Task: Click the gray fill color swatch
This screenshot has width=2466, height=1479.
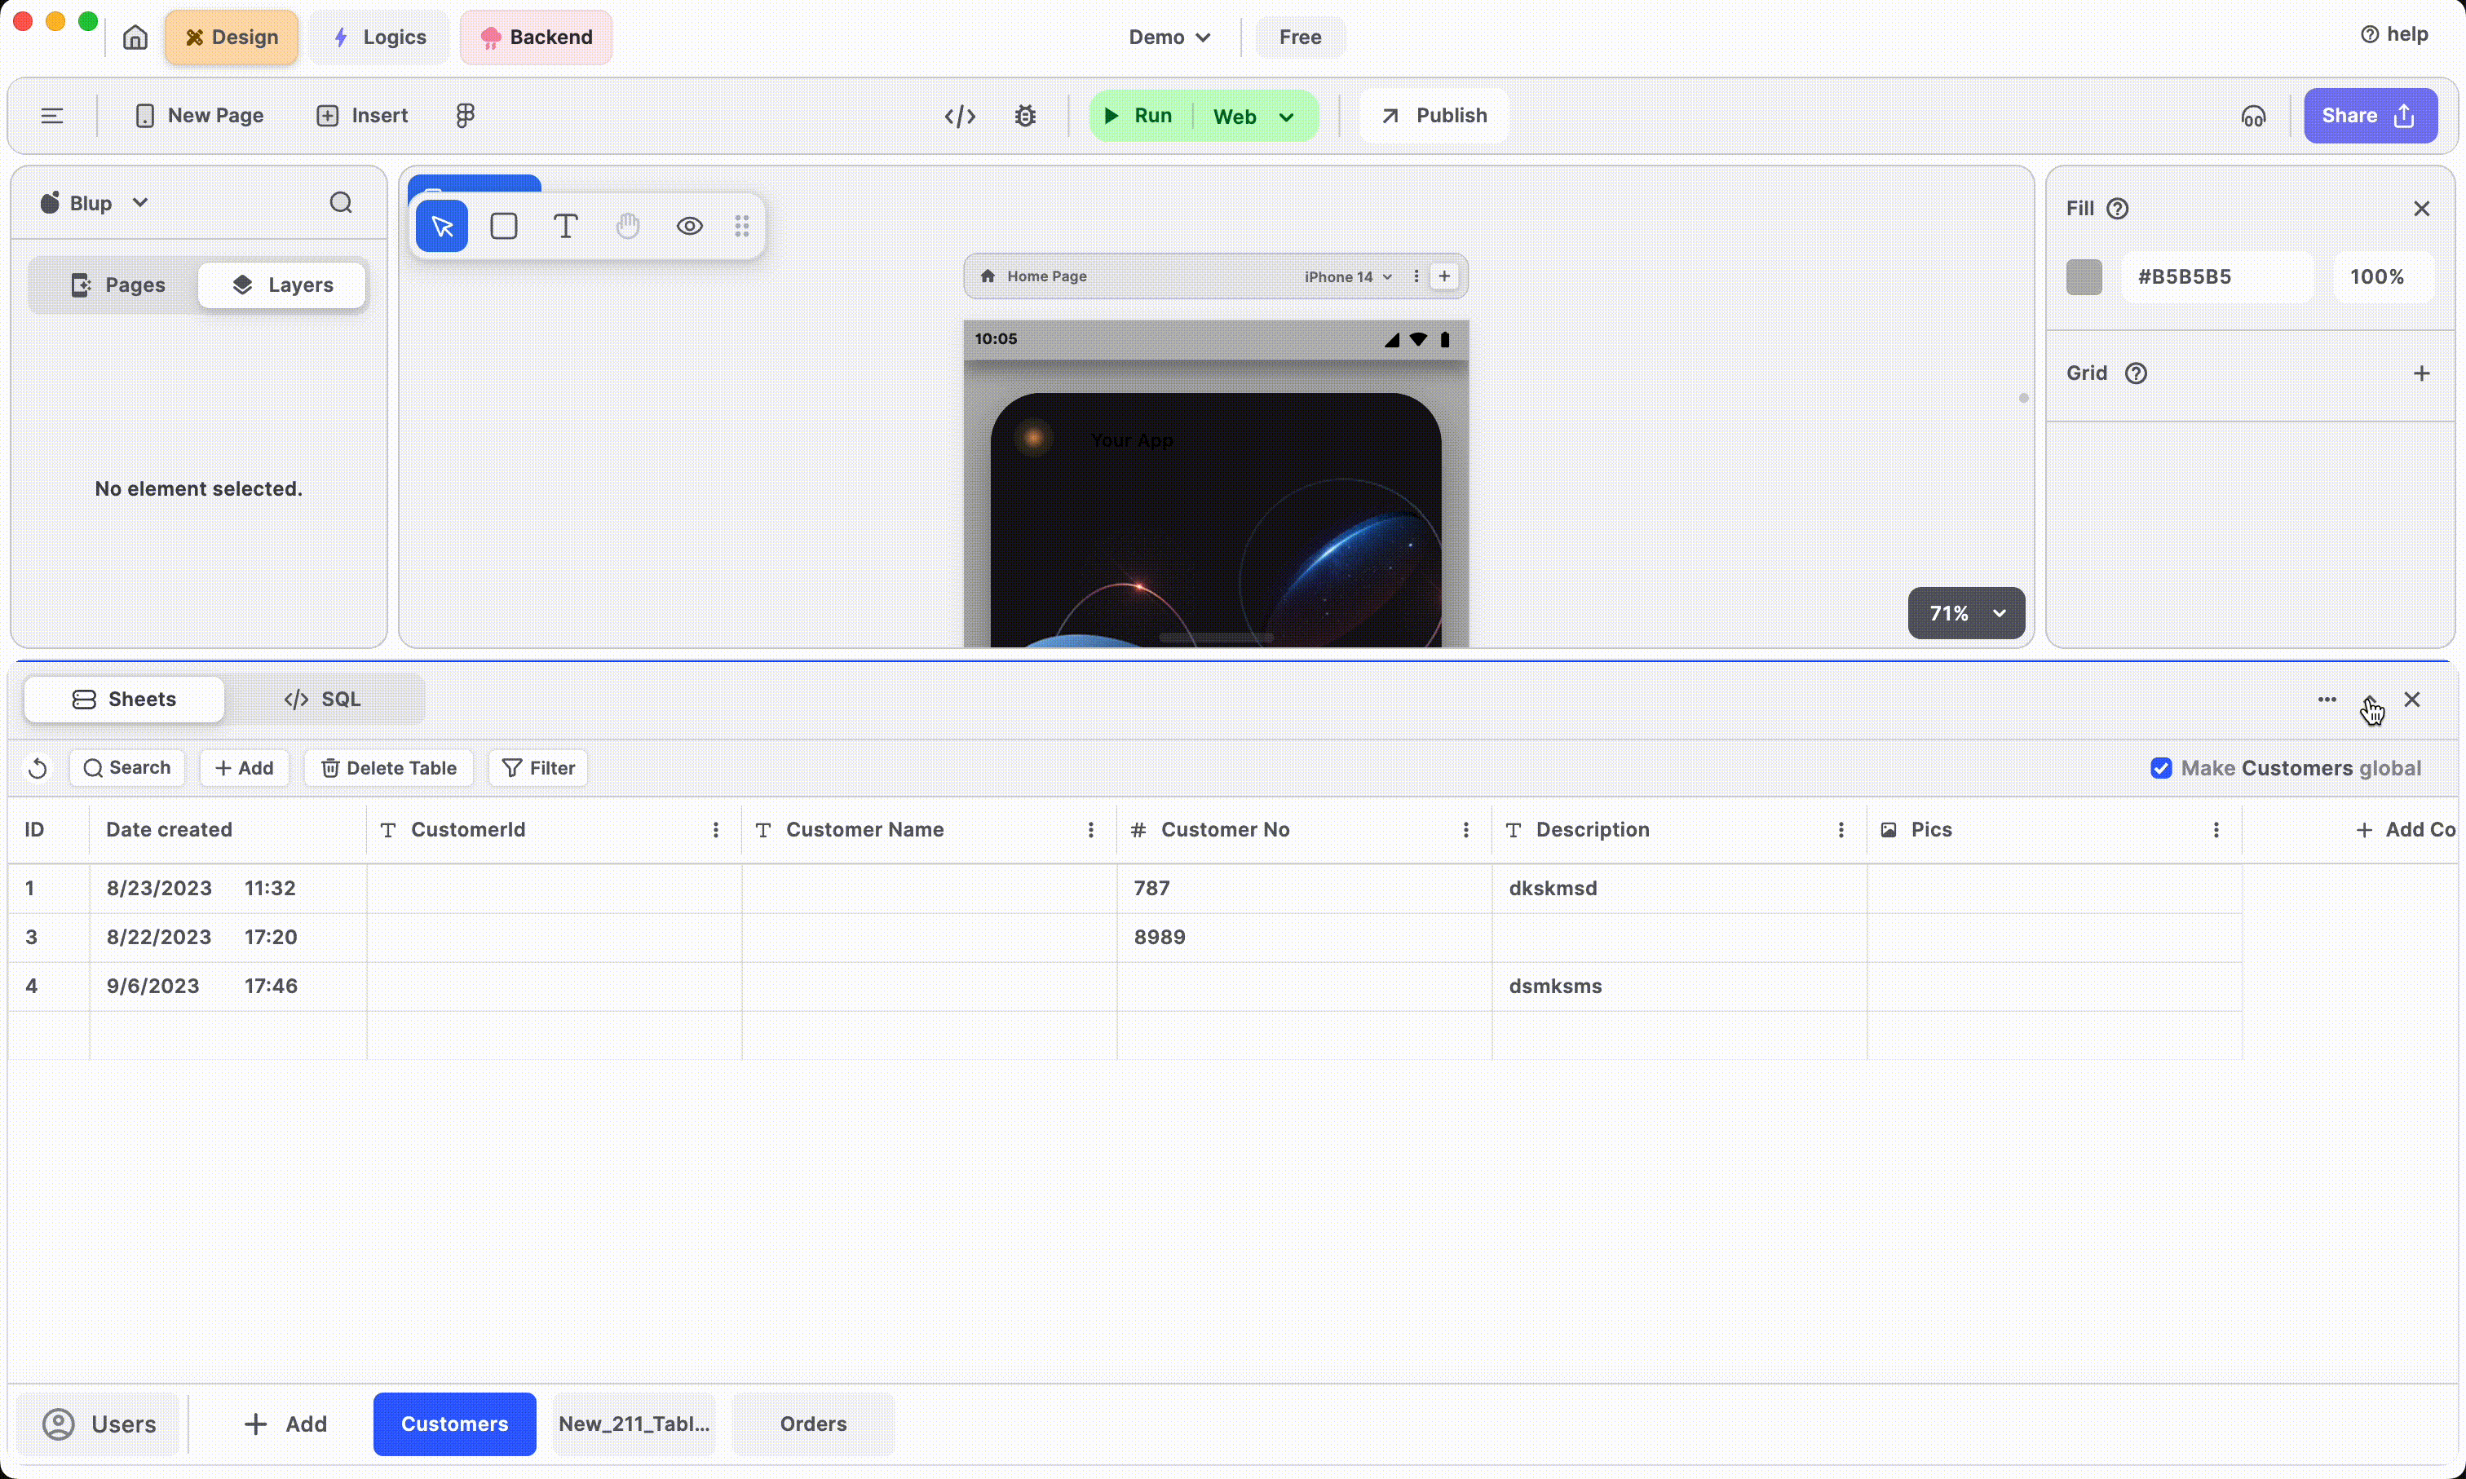Action: pyautogui.click(x=2084, y=277)
